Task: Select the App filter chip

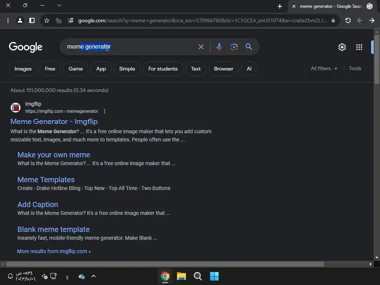Action: point(101,69)
